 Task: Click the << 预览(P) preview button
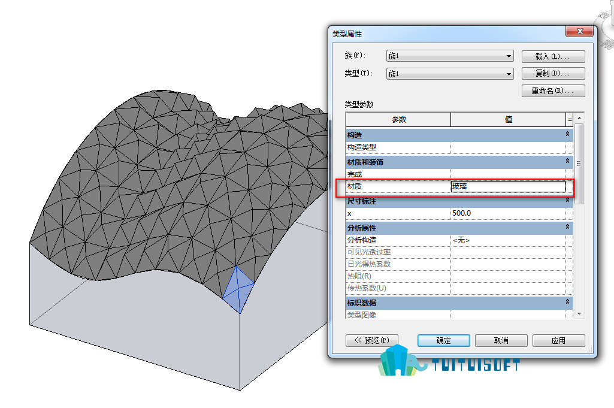(x=371, y=340)
